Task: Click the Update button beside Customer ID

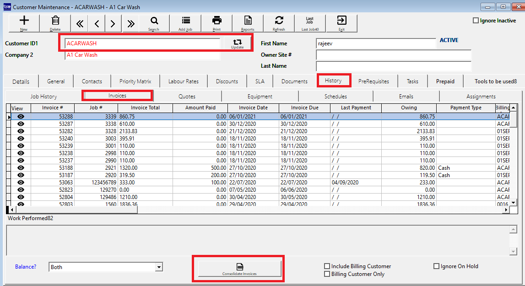Action: [x=237, y=43]
